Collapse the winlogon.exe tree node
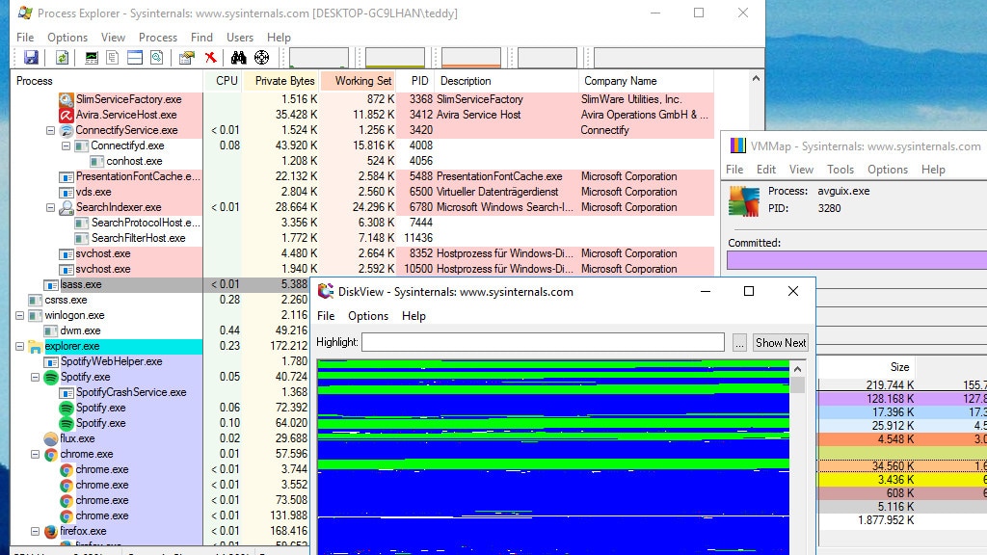The height and width of the screenshot is (555, 987). click(19, 315)
